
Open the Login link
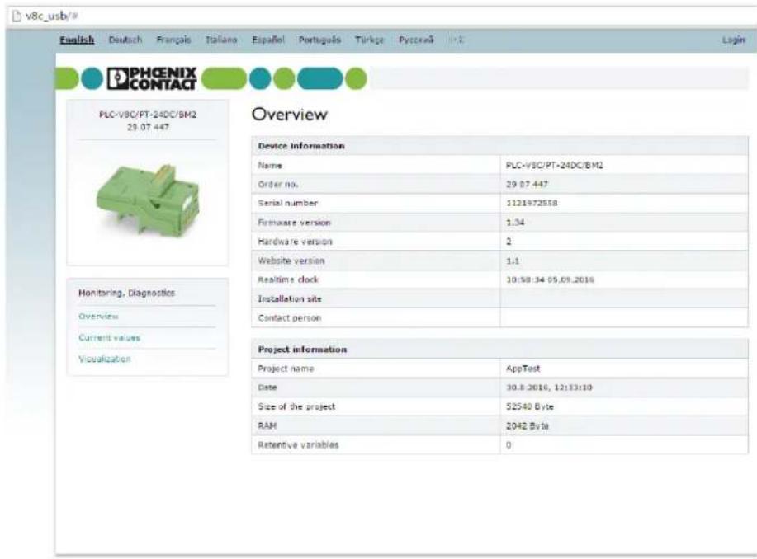(x=734, y=40)
